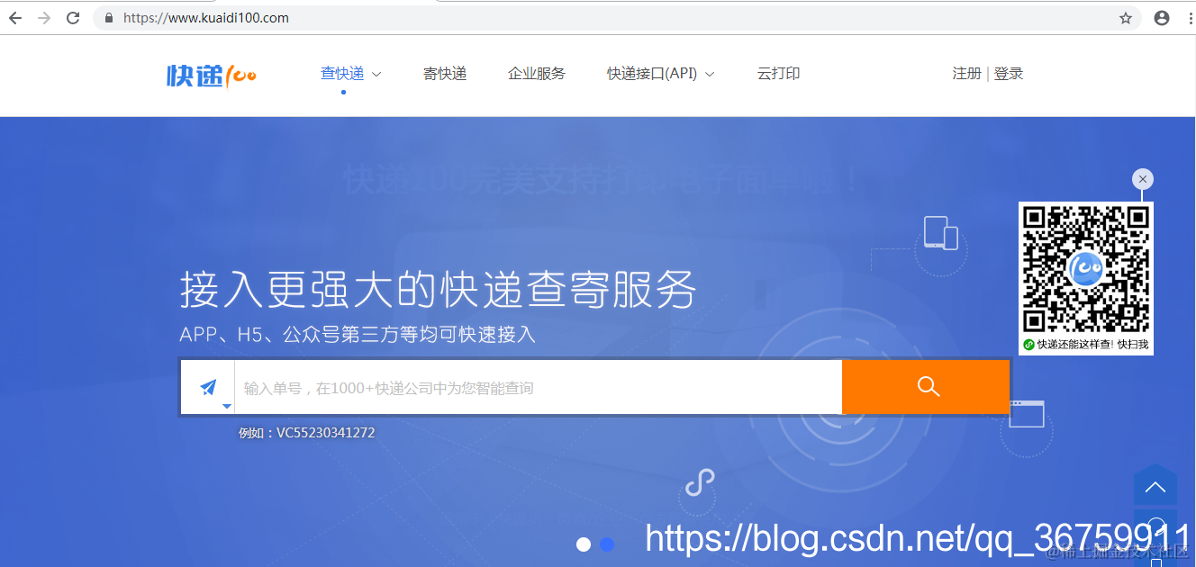Click the tracking number input field
Viewport: 1196px width, 567px height.
tap(538, 388)
